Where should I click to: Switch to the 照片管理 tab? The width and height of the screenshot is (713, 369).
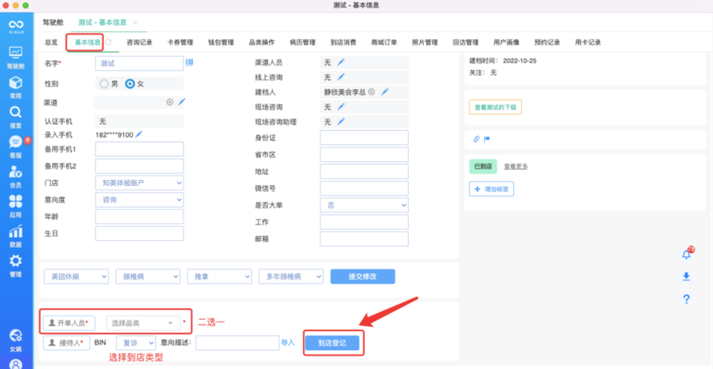[425, 42]
